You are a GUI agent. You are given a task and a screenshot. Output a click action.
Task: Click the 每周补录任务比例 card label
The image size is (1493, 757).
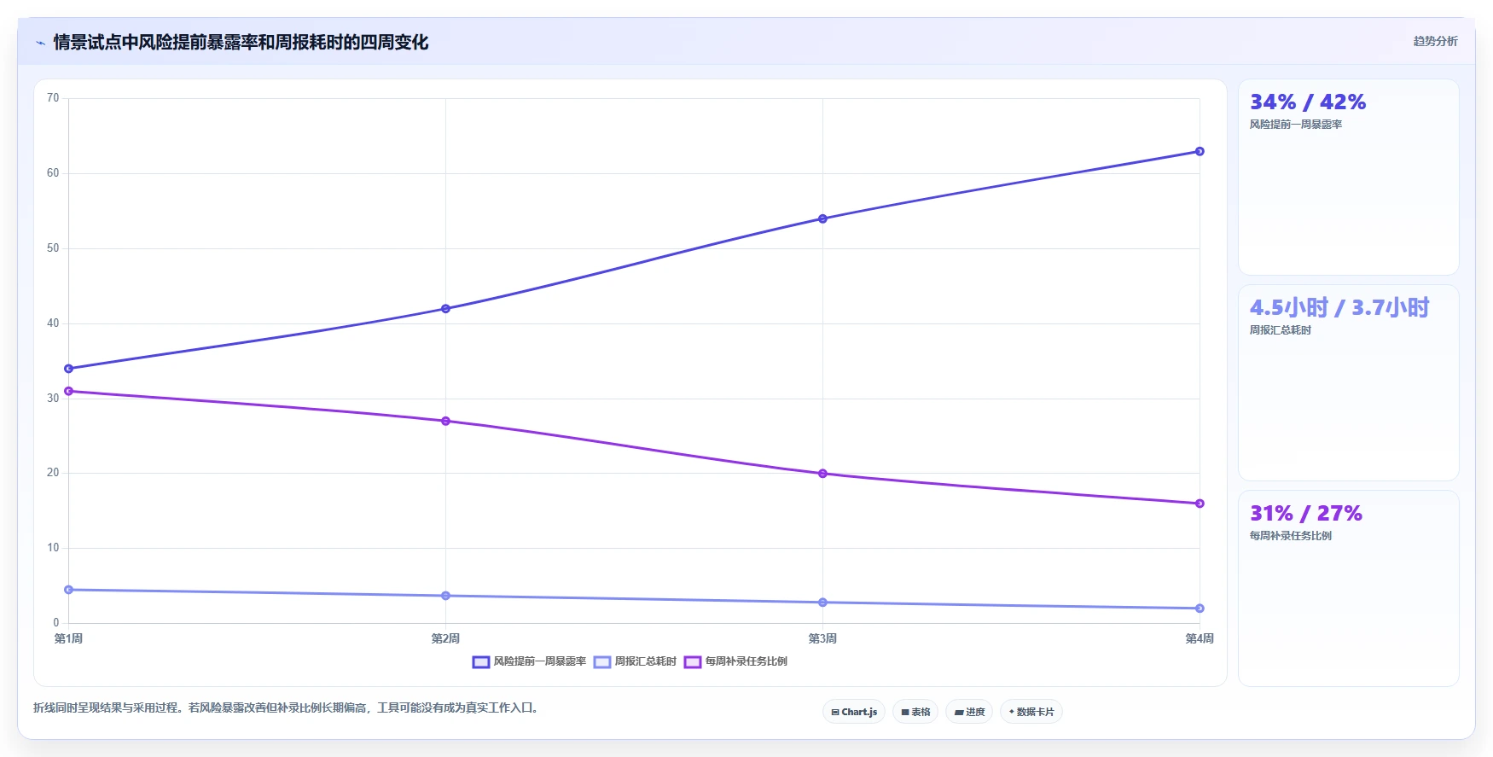[x=1291, y=536]
